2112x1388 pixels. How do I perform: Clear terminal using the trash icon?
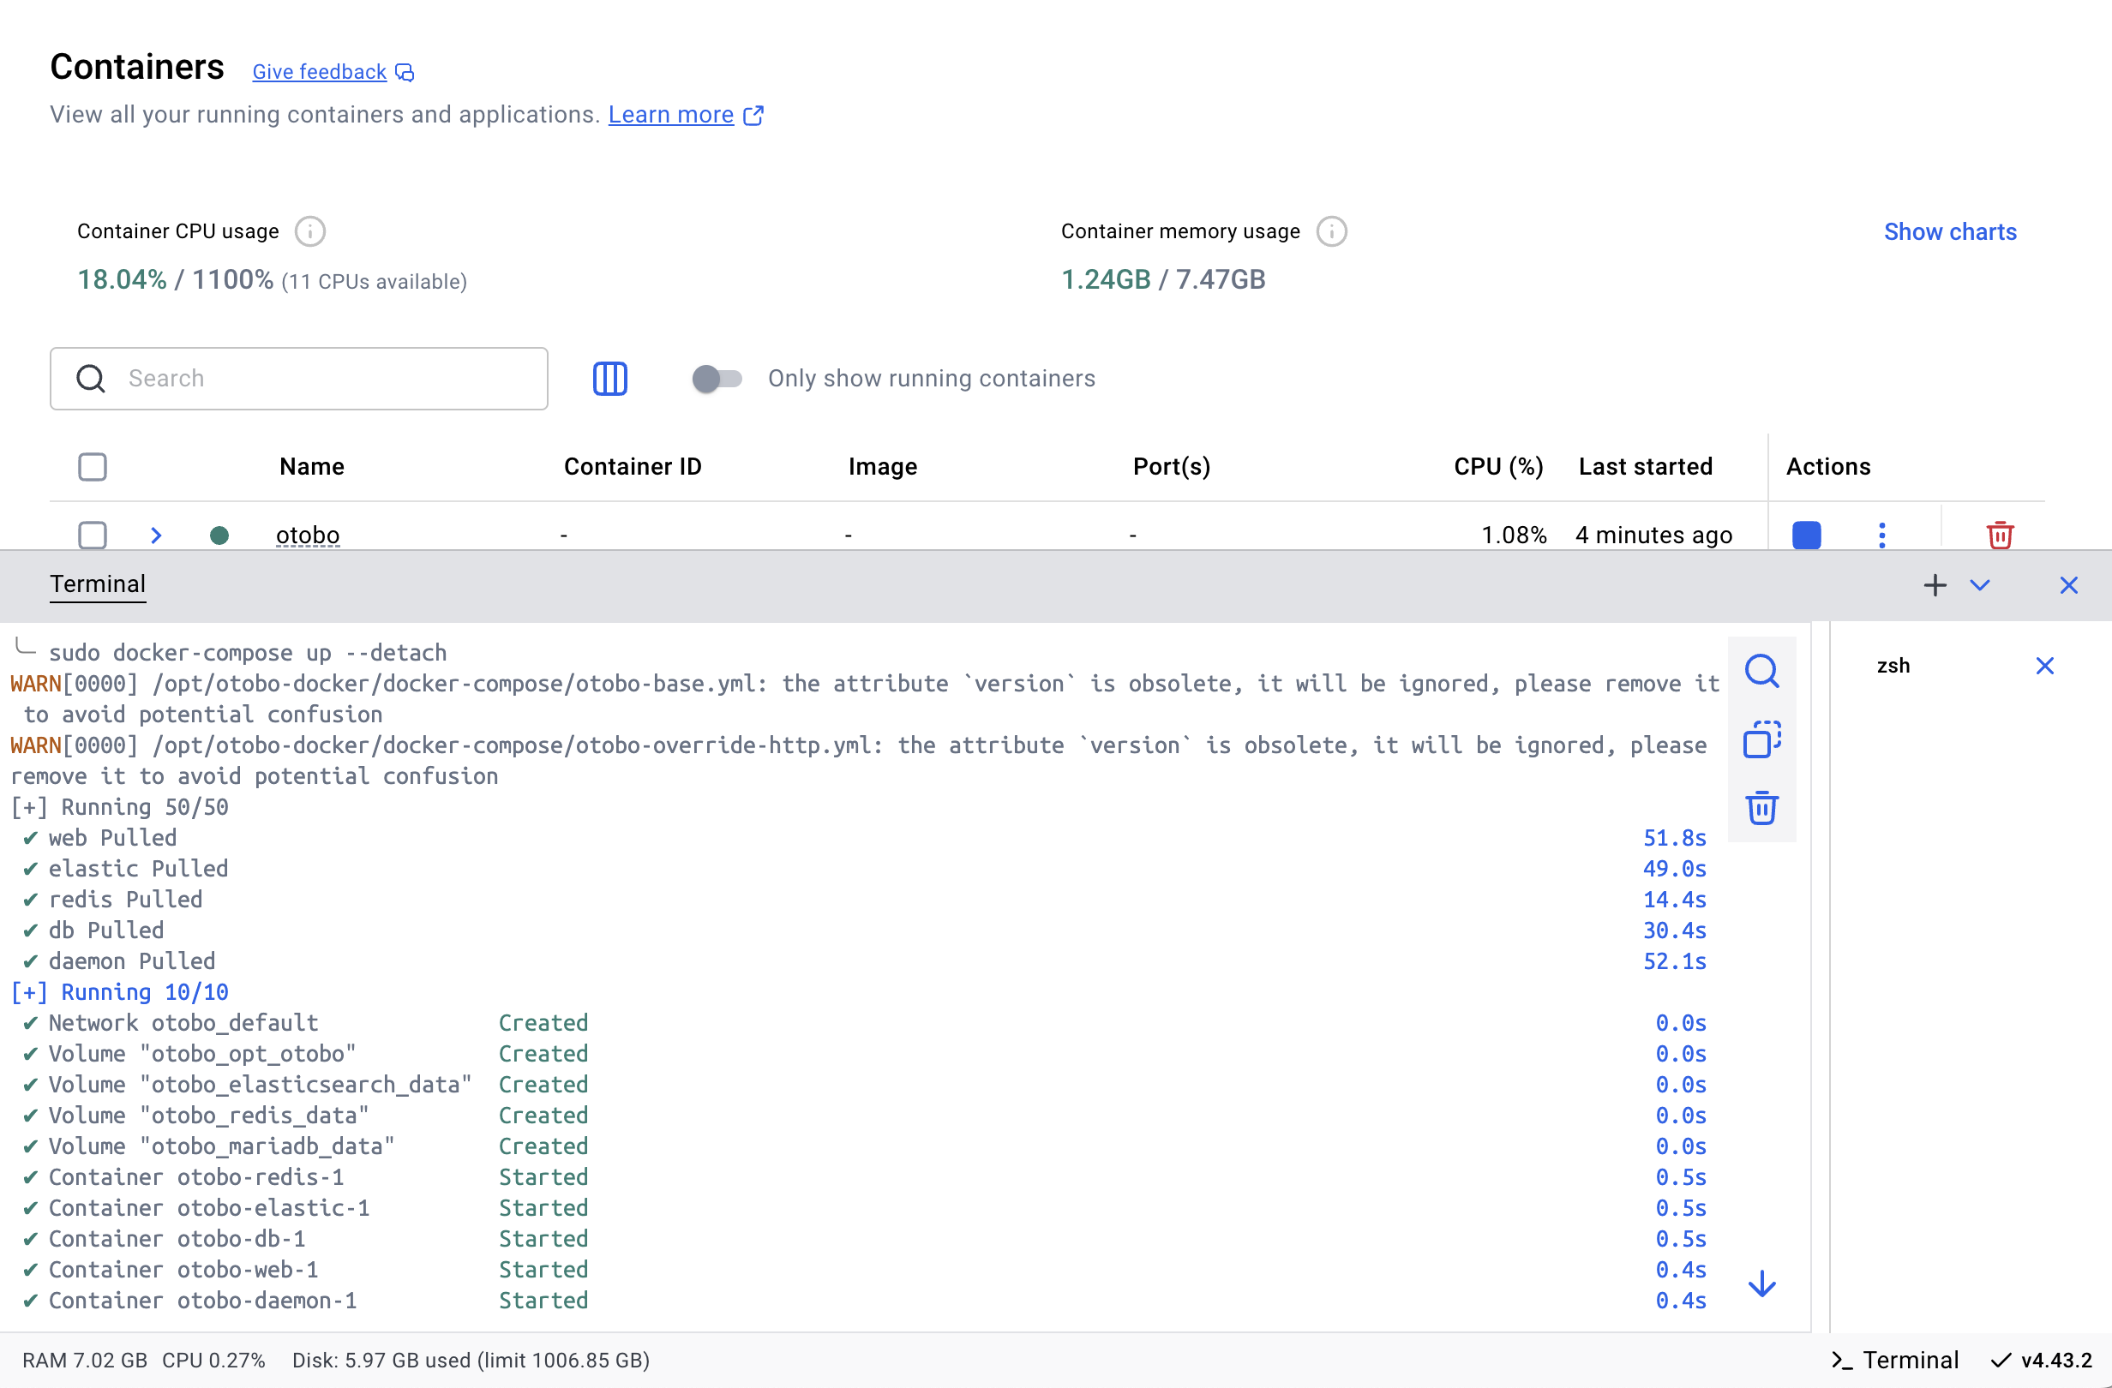click(1761, 808)
